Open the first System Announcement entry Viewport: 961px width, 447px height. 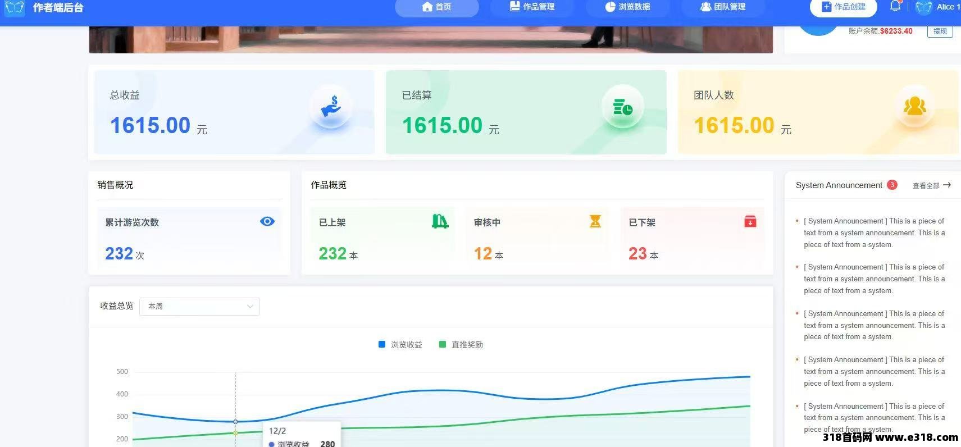(x=874, y=232)
